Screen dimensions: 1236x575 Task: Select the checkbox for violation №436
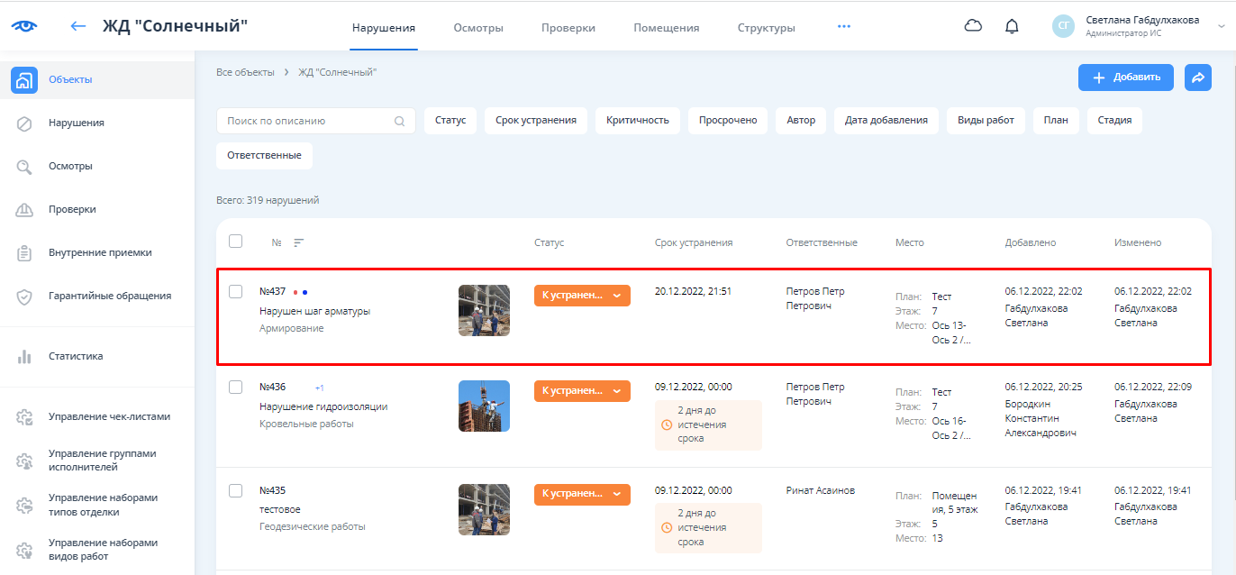point(236,387)
